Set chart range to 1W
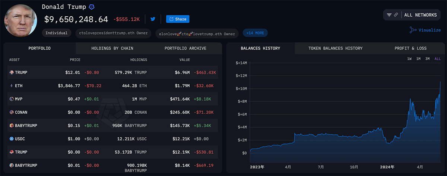The height and width of the screenshot is (176, 447). [x=409, y=59]
